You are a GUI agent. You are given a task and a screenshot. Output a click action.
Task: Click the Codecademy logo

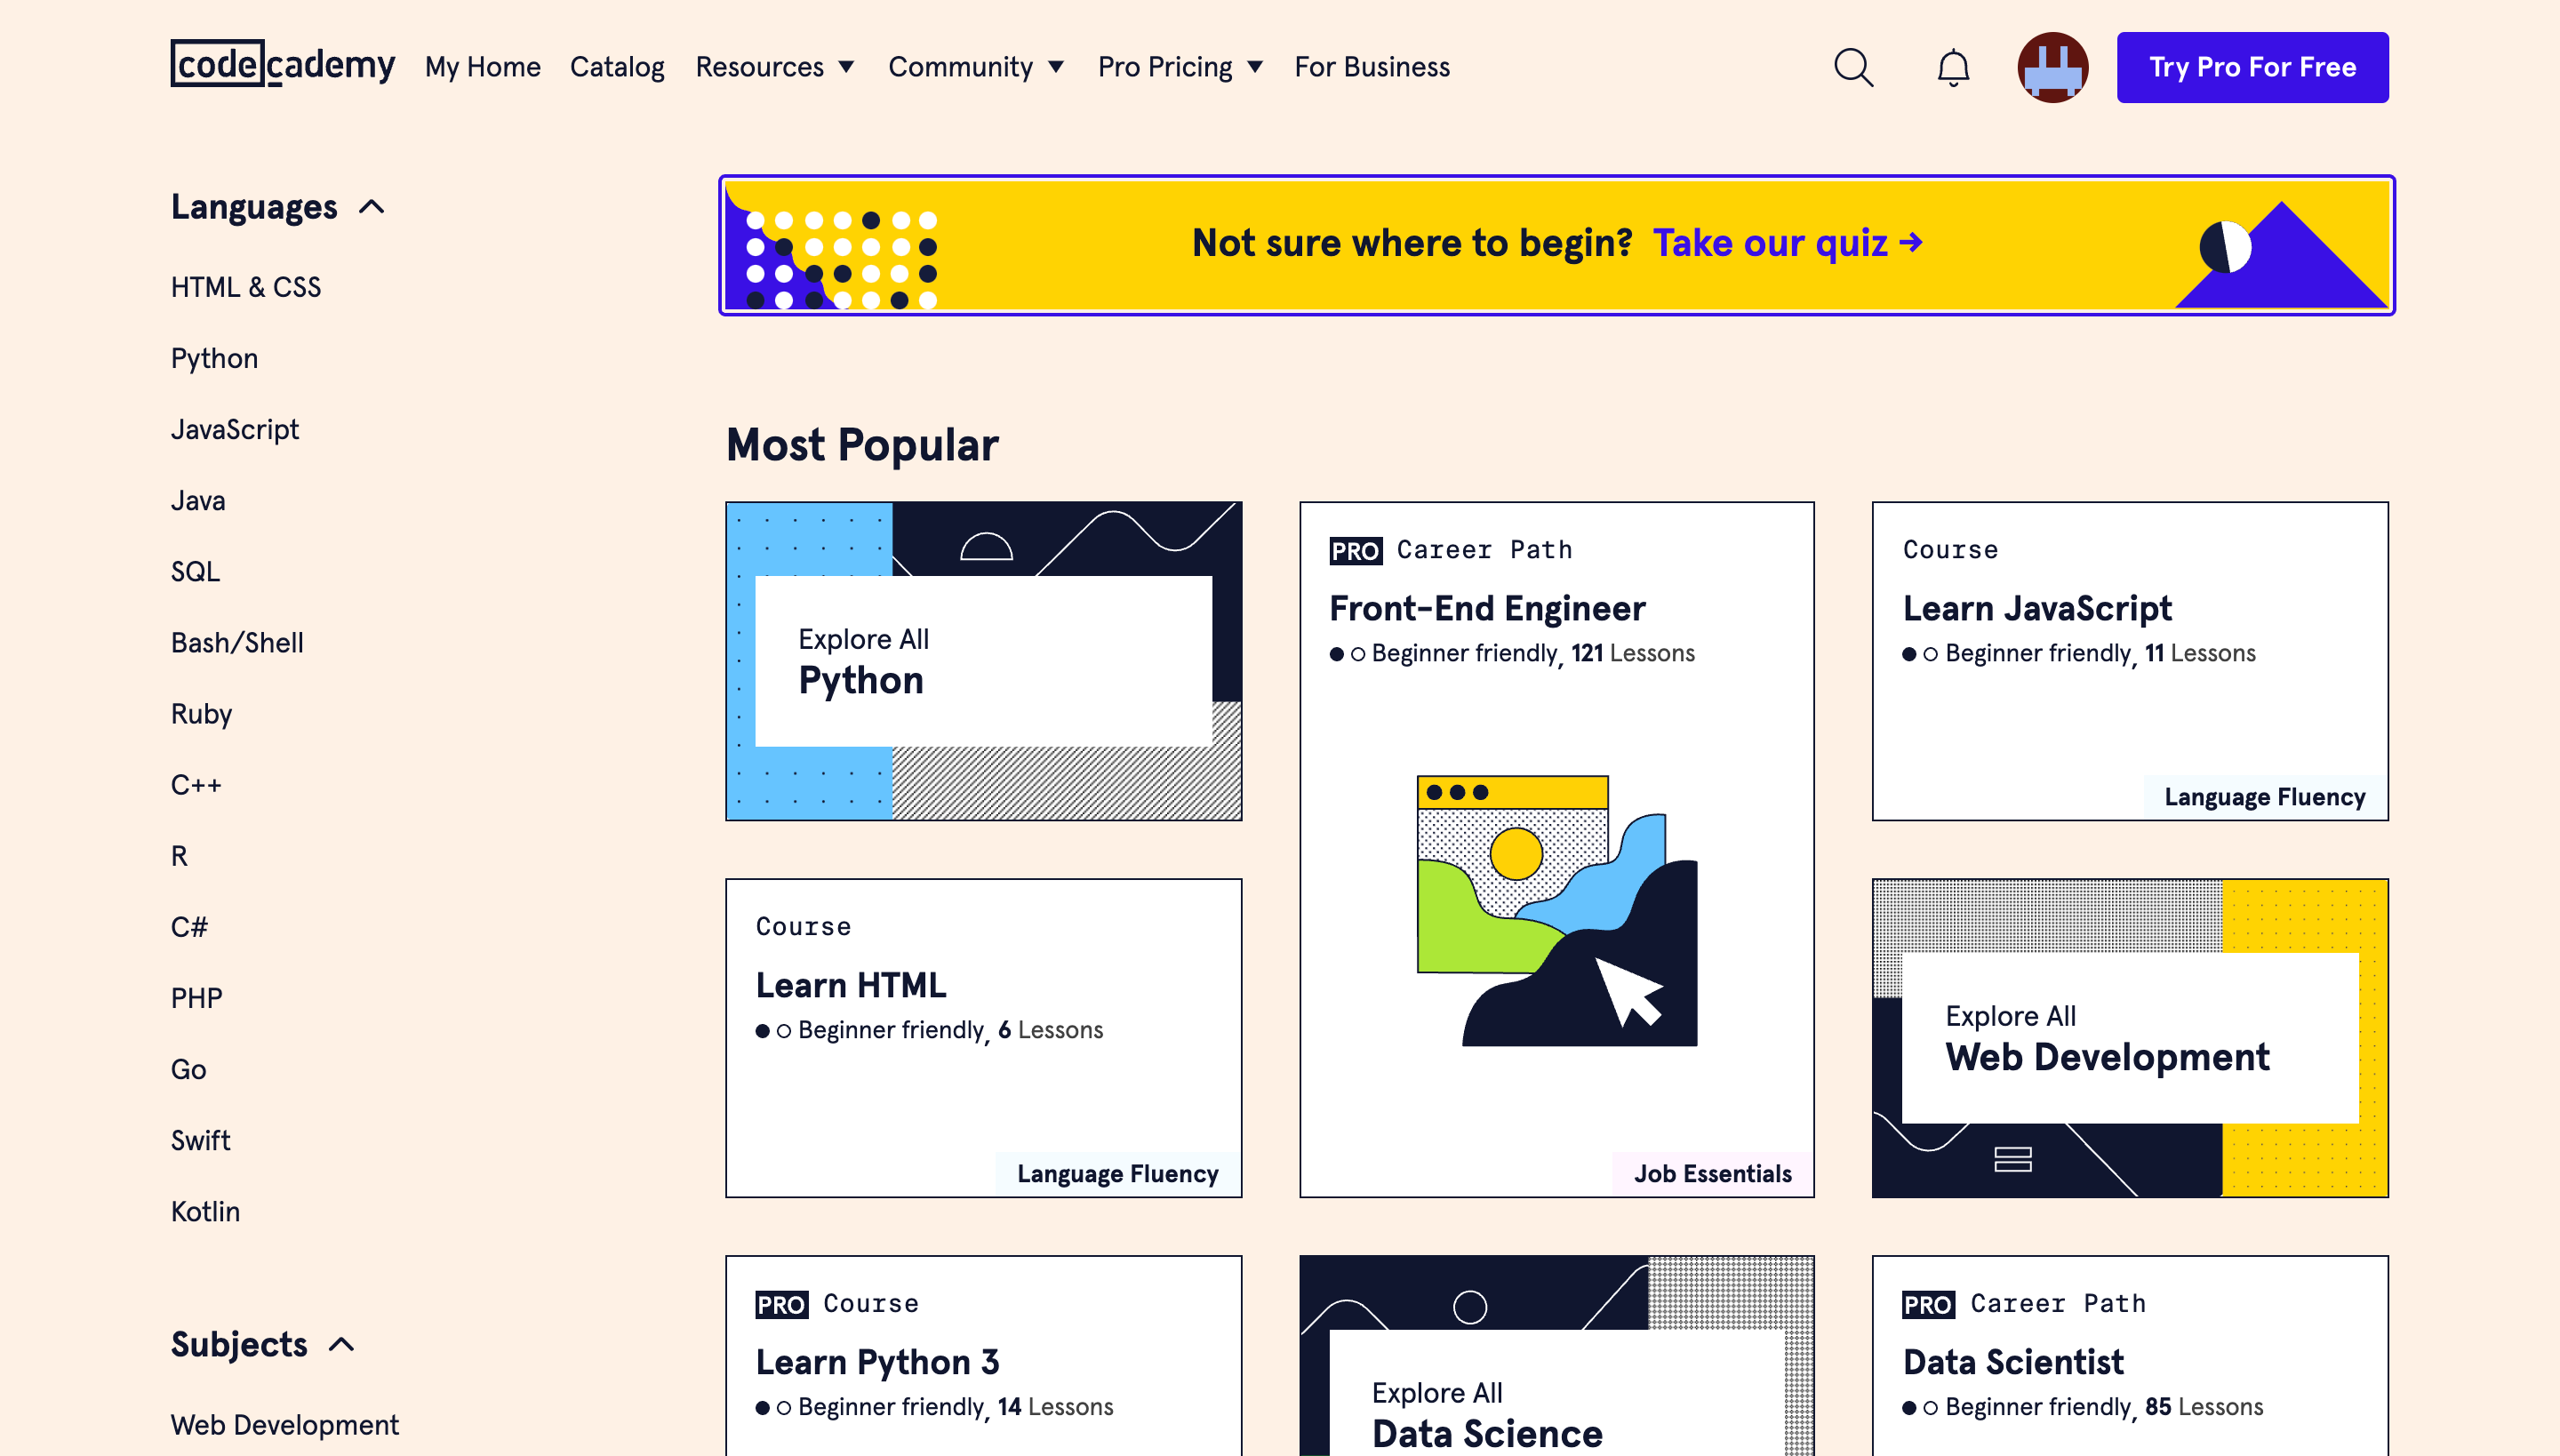point(283,66)
